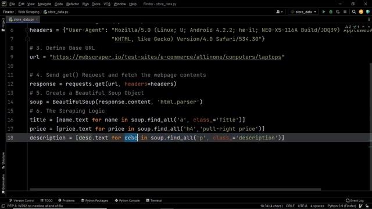Click the warnings count indicator
372x209 pixels.
pyautogui.click(x=348, y=27)
